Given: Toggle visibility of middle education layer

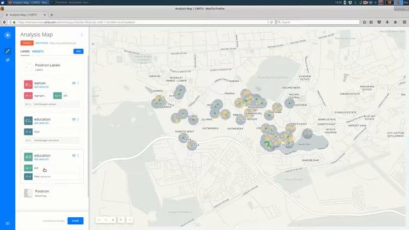Looking at the screenshot, I should tap(74, 119).
